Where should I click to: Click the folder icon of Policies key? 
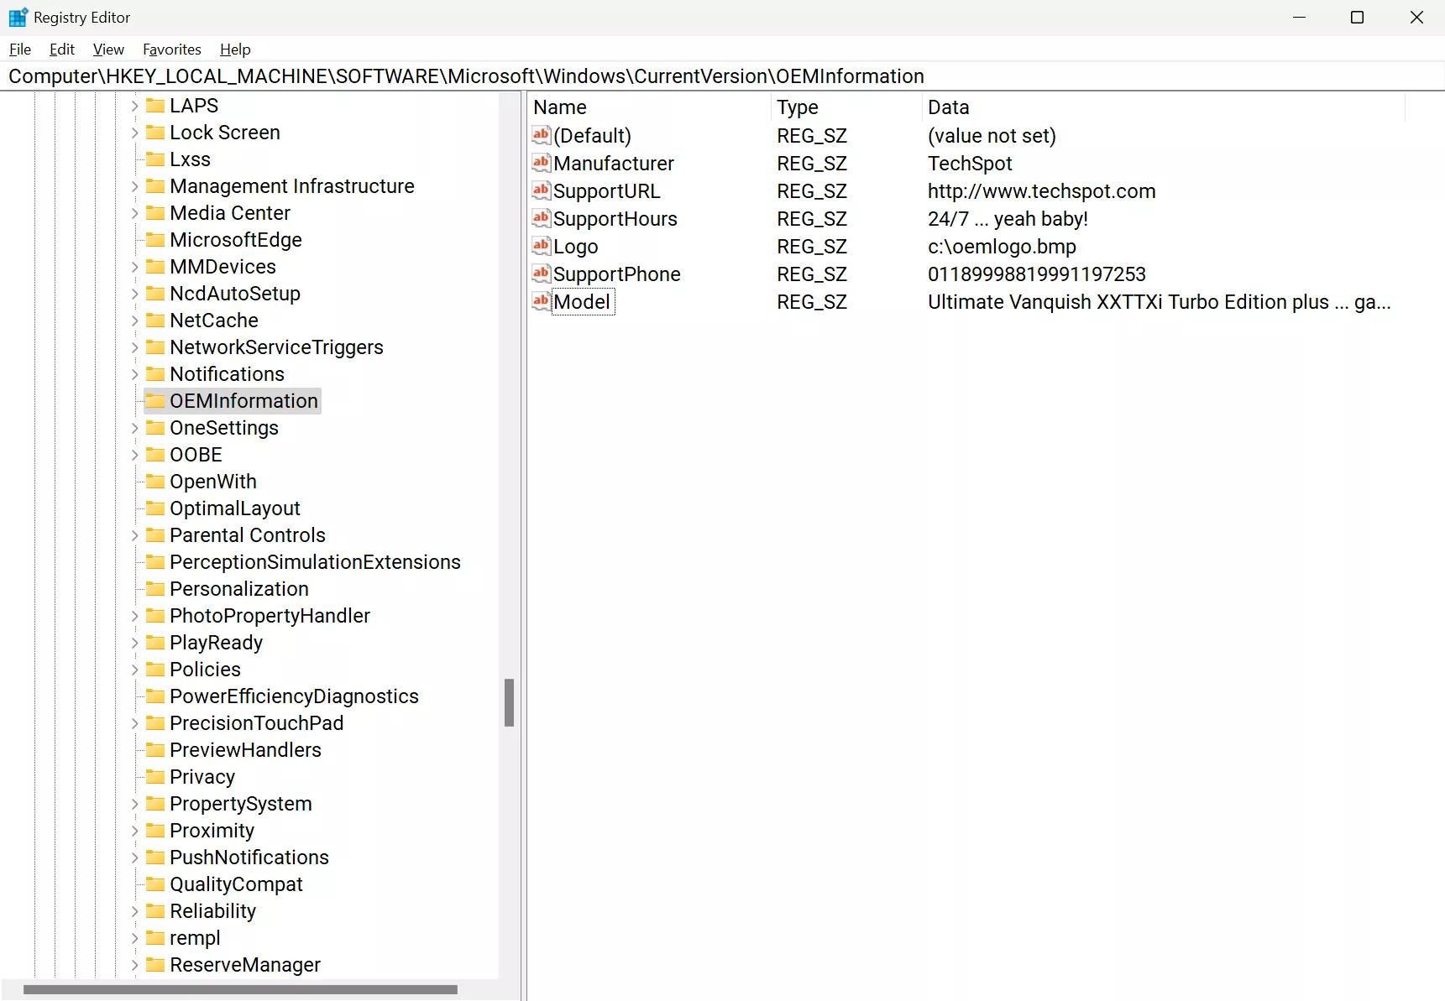click(x=155, y=669)
